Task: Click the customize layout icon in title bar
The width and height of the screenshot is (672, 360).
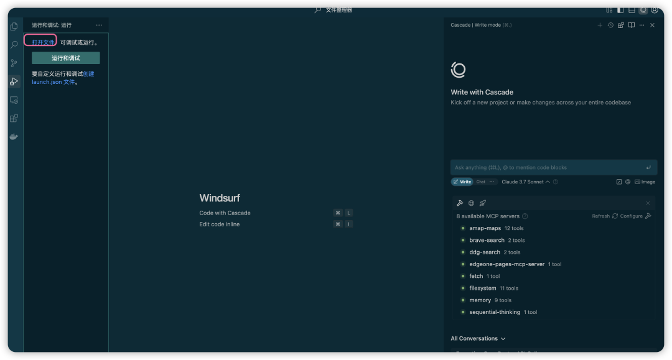Action: click(x=609, y=11)
